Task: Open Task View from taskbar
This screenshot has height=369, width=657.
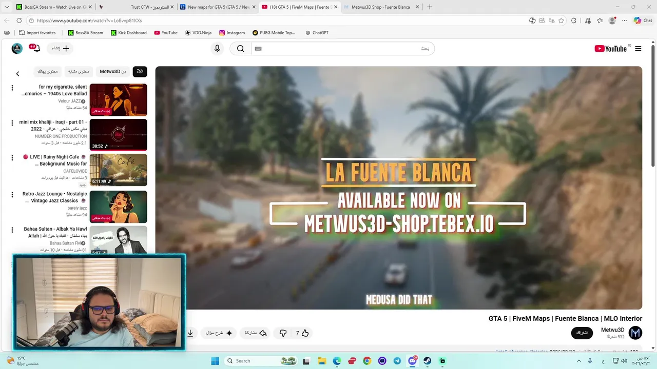Action: [x=307, y=361]
